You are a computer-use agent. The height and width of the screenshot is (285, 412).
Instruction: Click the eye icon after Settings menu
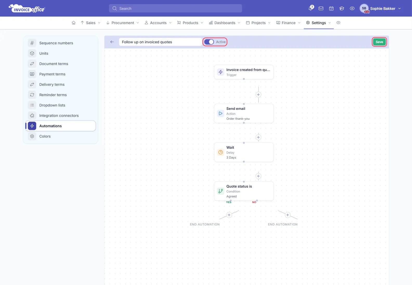point(338,23)
